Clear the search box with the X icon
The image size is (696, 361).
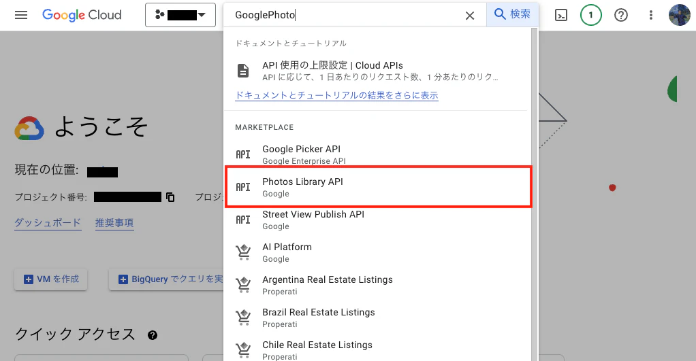(x=470, y=16)
